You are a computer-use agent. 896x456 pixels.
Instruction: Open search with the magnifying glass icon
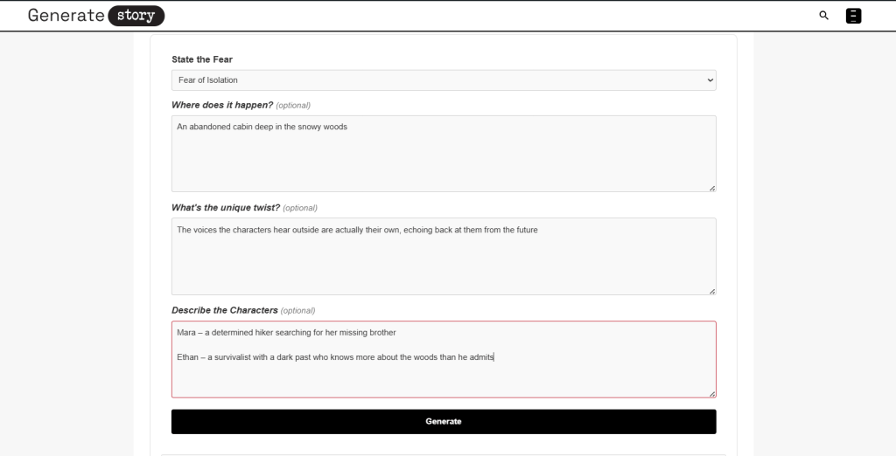(823, 16)
